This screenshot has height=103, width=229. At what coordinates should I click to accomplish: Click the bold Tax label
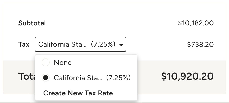click(x=24, y=44)
